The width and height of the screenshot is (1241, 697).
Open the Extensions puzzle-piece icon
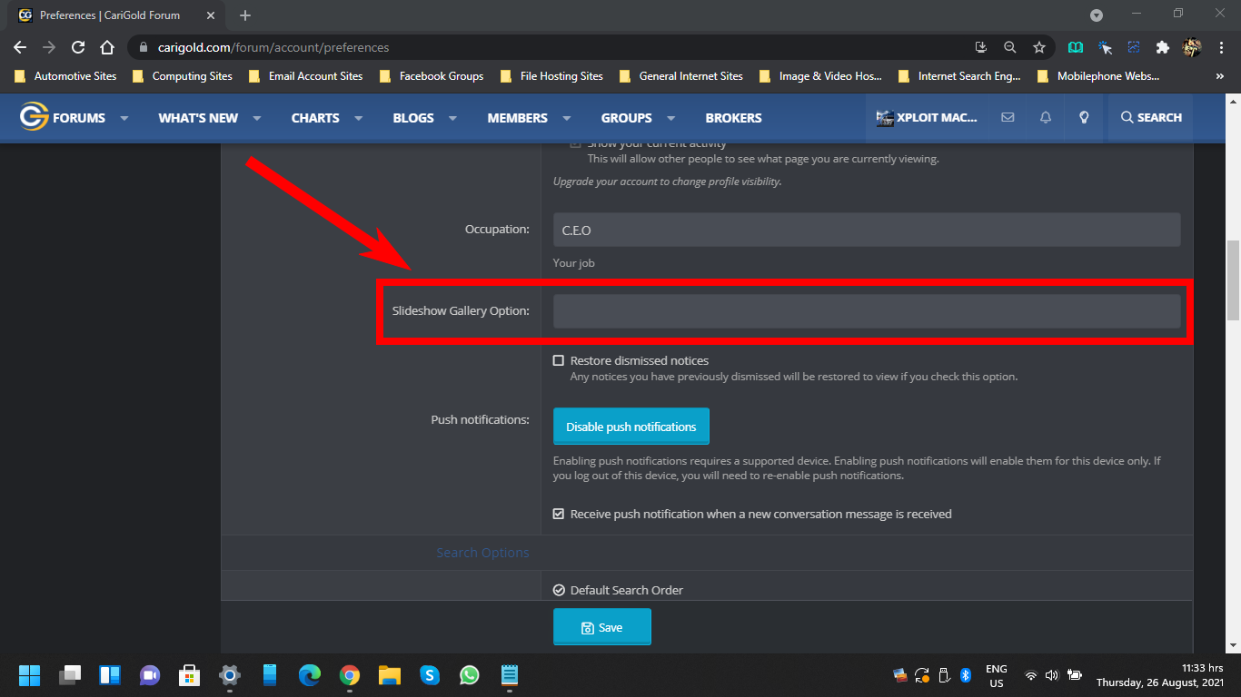pyautogui.click(x=1162, y=47)
